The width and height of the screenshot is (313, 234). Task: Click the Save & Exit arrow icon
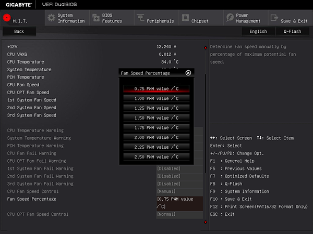[274, 18]
